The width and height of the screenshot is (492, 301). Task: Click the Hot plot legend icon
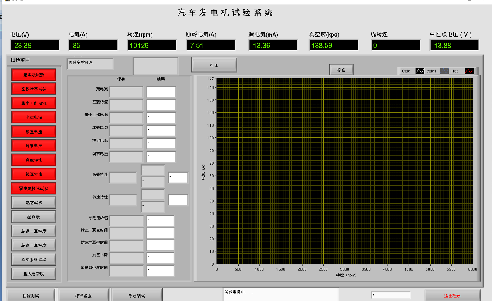tap(469, 71)
